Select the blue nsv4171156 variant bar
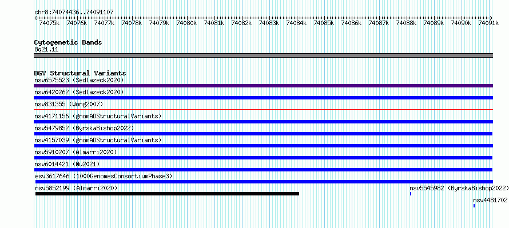 tap(263, 122)
